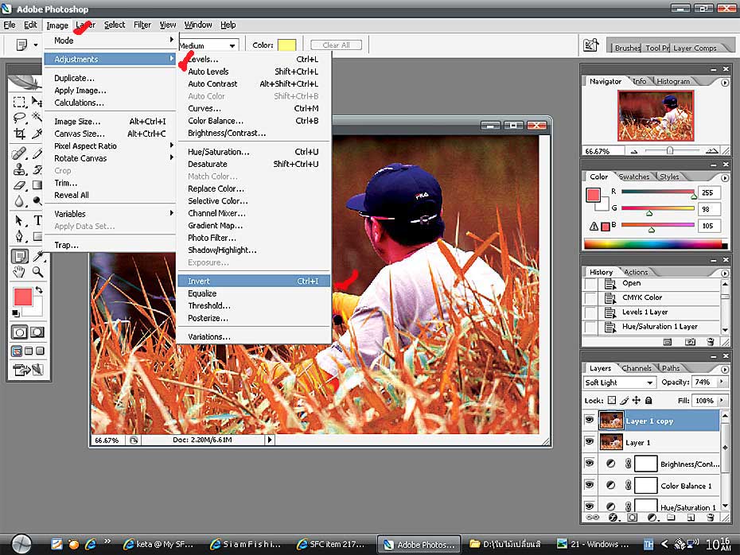Create new snapshot in History panel
The height and width of the screenshot is (555, 740).
click(690, 341)
